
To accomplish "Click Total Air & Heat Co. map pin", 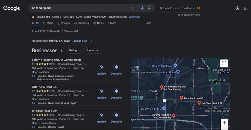I will pos(181,98).
